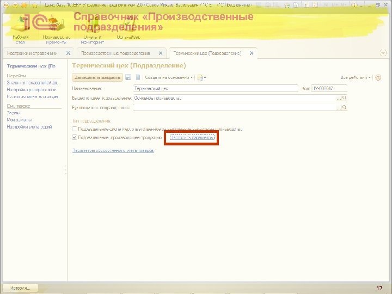Open Настройка распределения link in navigation panel
The height and width of the screenshot is (294, 392).
(32, 89)
